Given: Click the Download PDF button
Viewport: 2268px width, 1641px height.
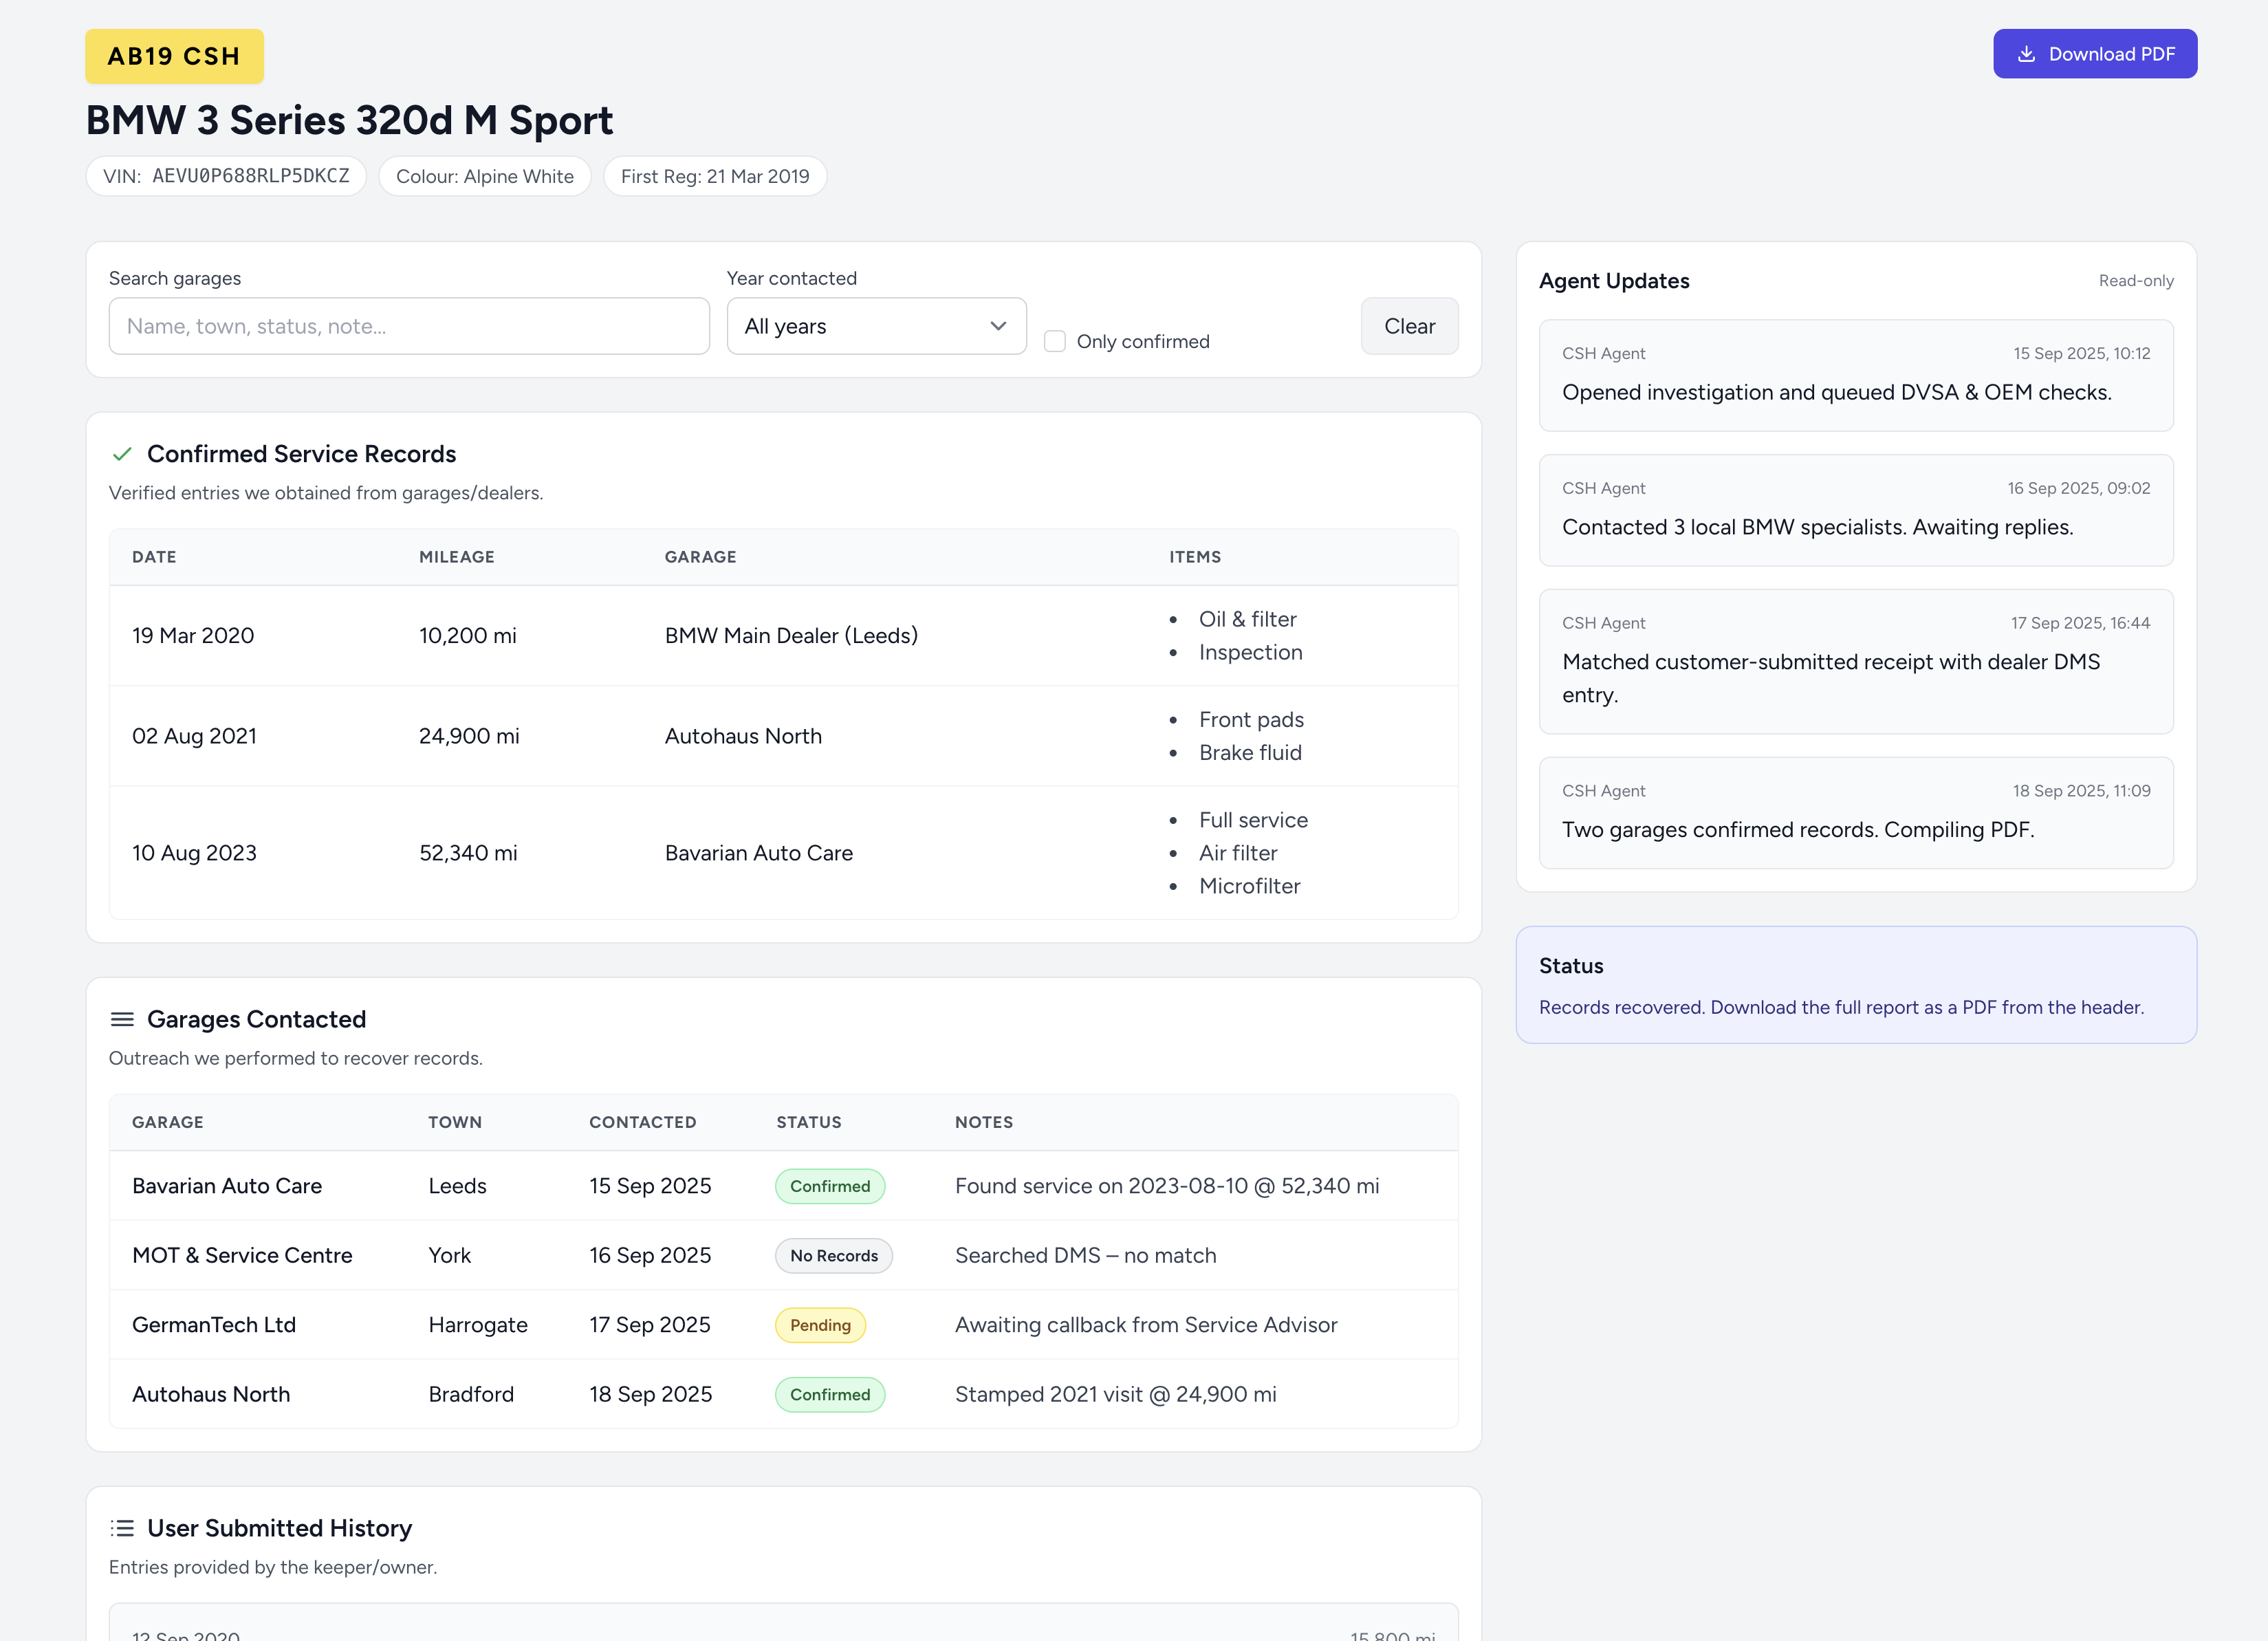Looking at the screenshot, I should [2109, 54].
